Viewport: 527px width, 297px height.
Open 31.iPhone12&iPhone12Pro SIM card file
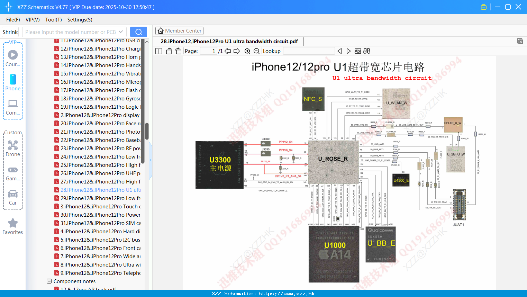click(98, 223)
